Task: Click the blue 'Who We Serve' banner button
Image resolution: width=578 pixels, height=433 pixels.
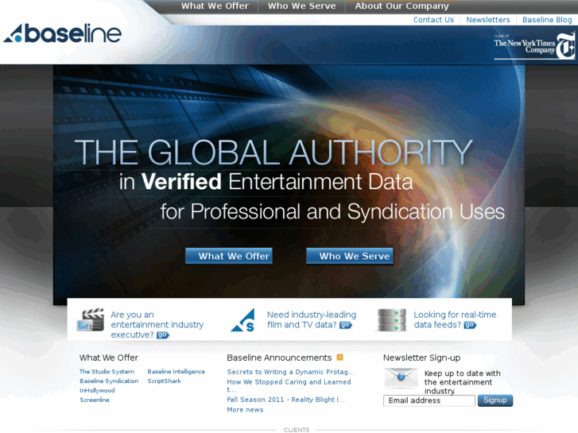Action: coord(350,256)
